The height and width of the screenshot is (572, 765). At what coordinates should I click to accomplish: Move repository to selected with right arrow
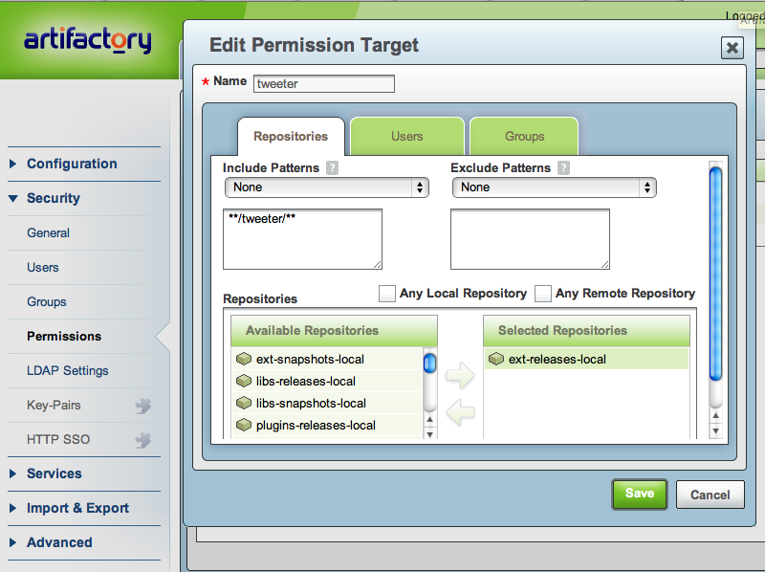tap(460, 375)
